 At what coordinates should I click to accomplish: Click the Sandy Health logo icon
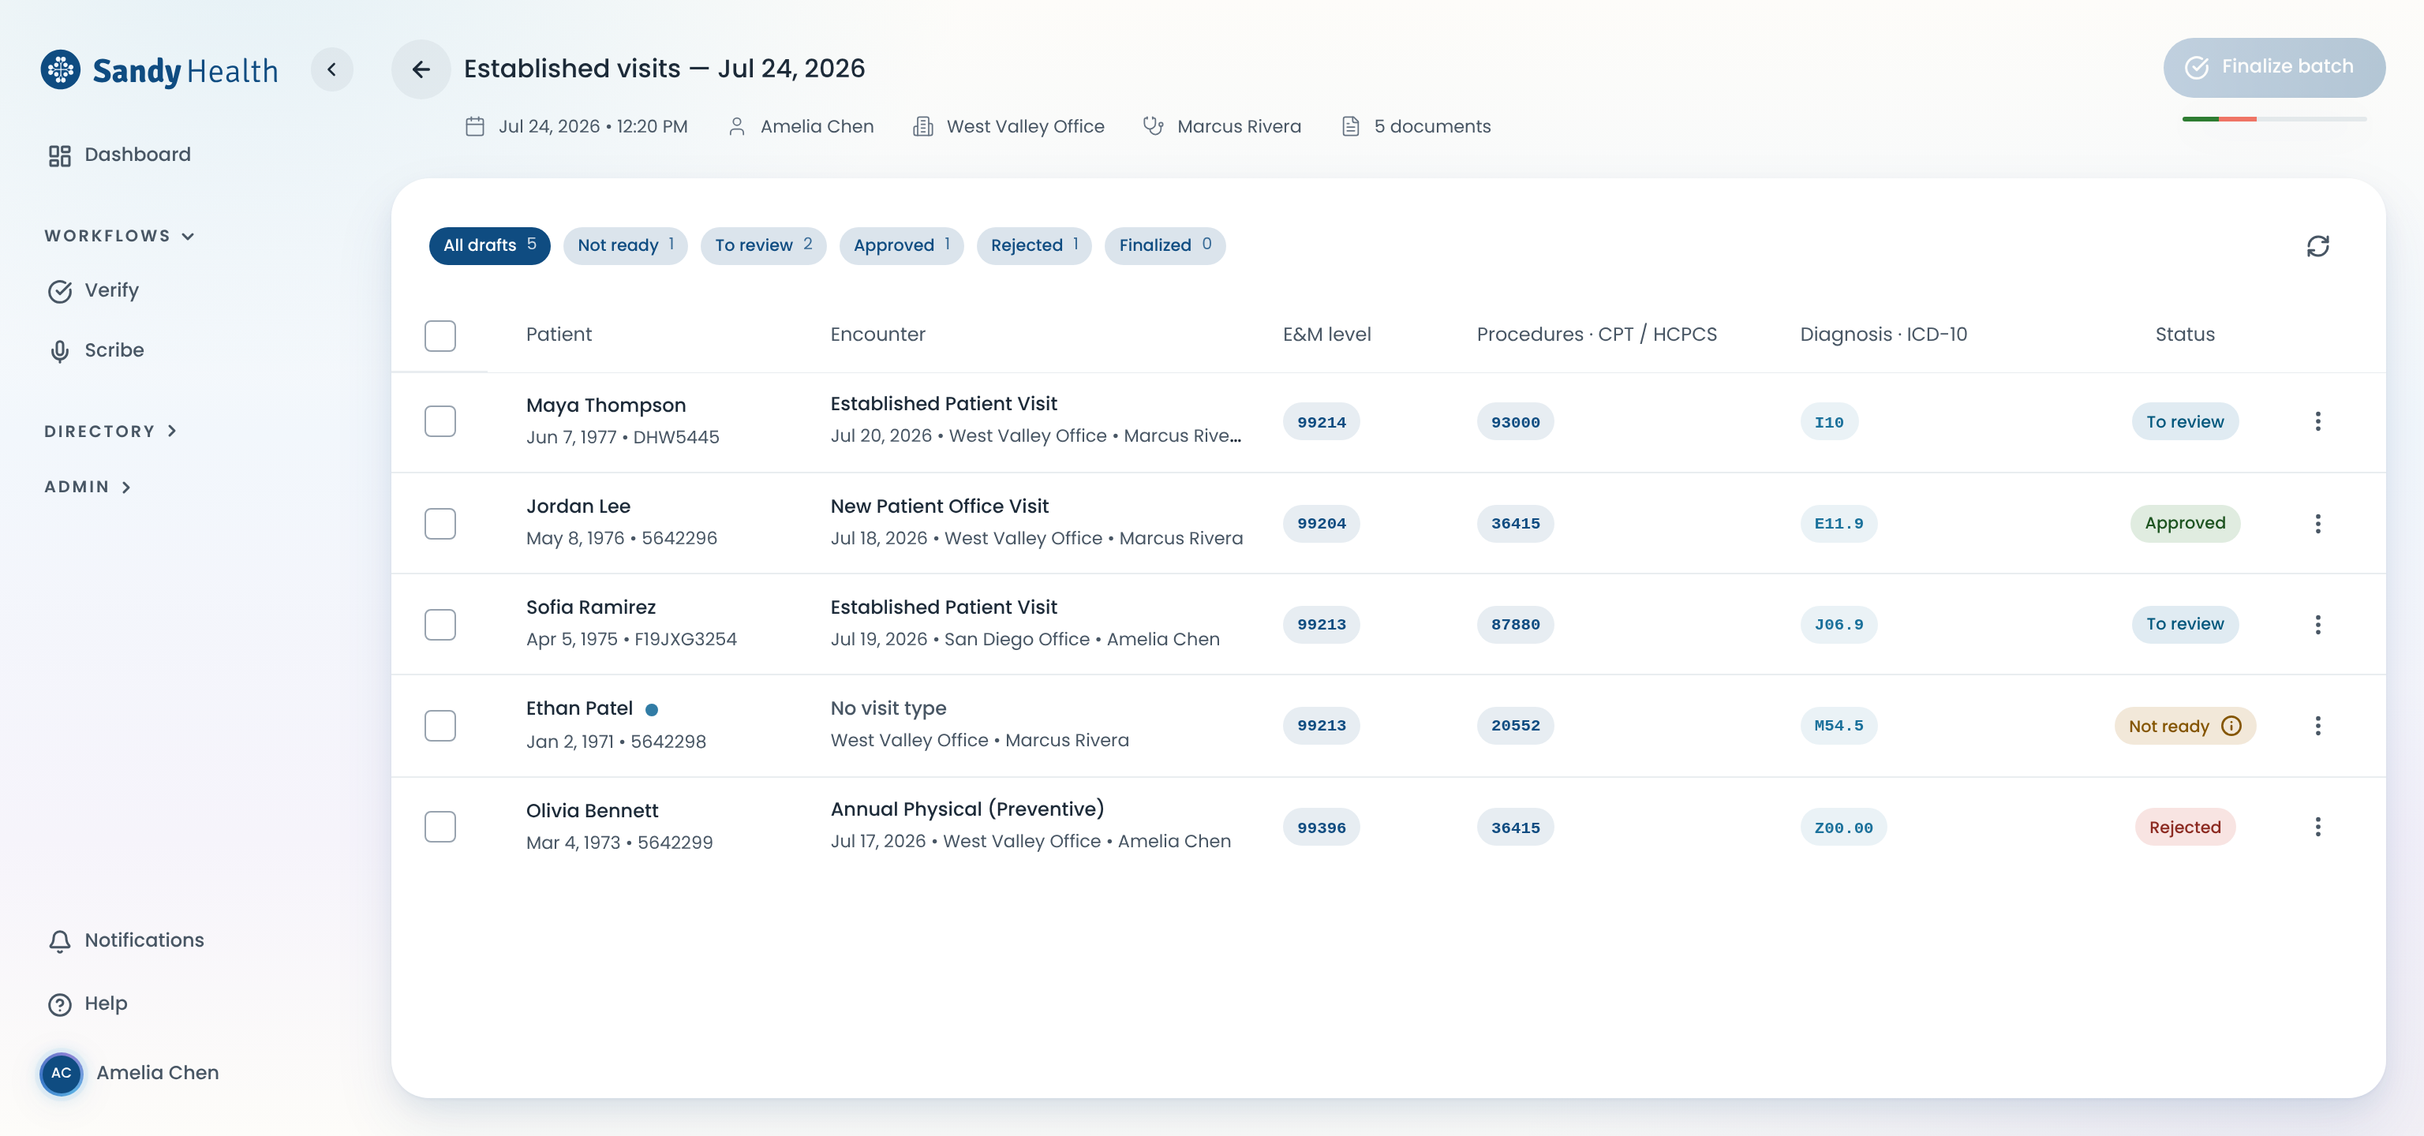(60, 69)
